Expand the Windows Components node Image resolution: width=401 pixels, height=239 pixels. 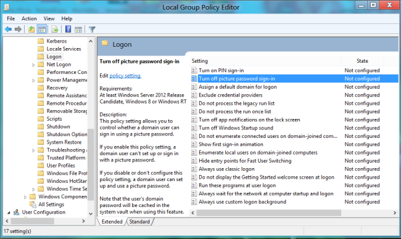tap(25, 197)
